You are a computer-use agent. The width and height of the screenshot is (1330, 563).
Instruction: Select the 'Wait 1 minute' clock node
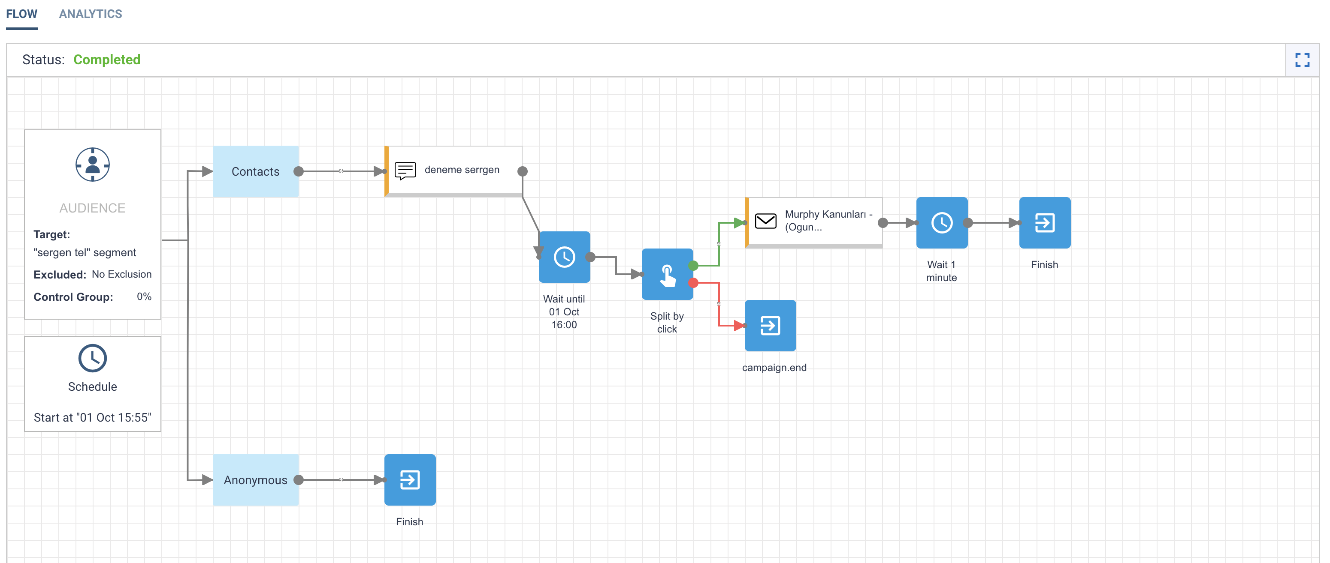pyautogui.click(x=942, y=223)
